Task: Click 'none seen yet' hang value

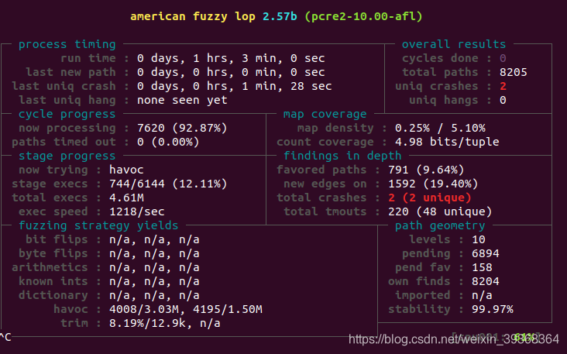Action: click(182, 100)
